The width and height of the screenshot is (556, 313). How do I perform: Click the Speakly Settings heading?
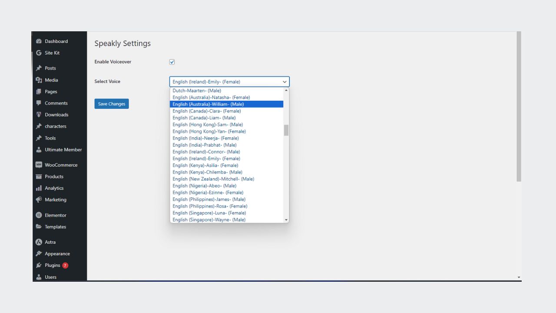(x=122, y=43)
